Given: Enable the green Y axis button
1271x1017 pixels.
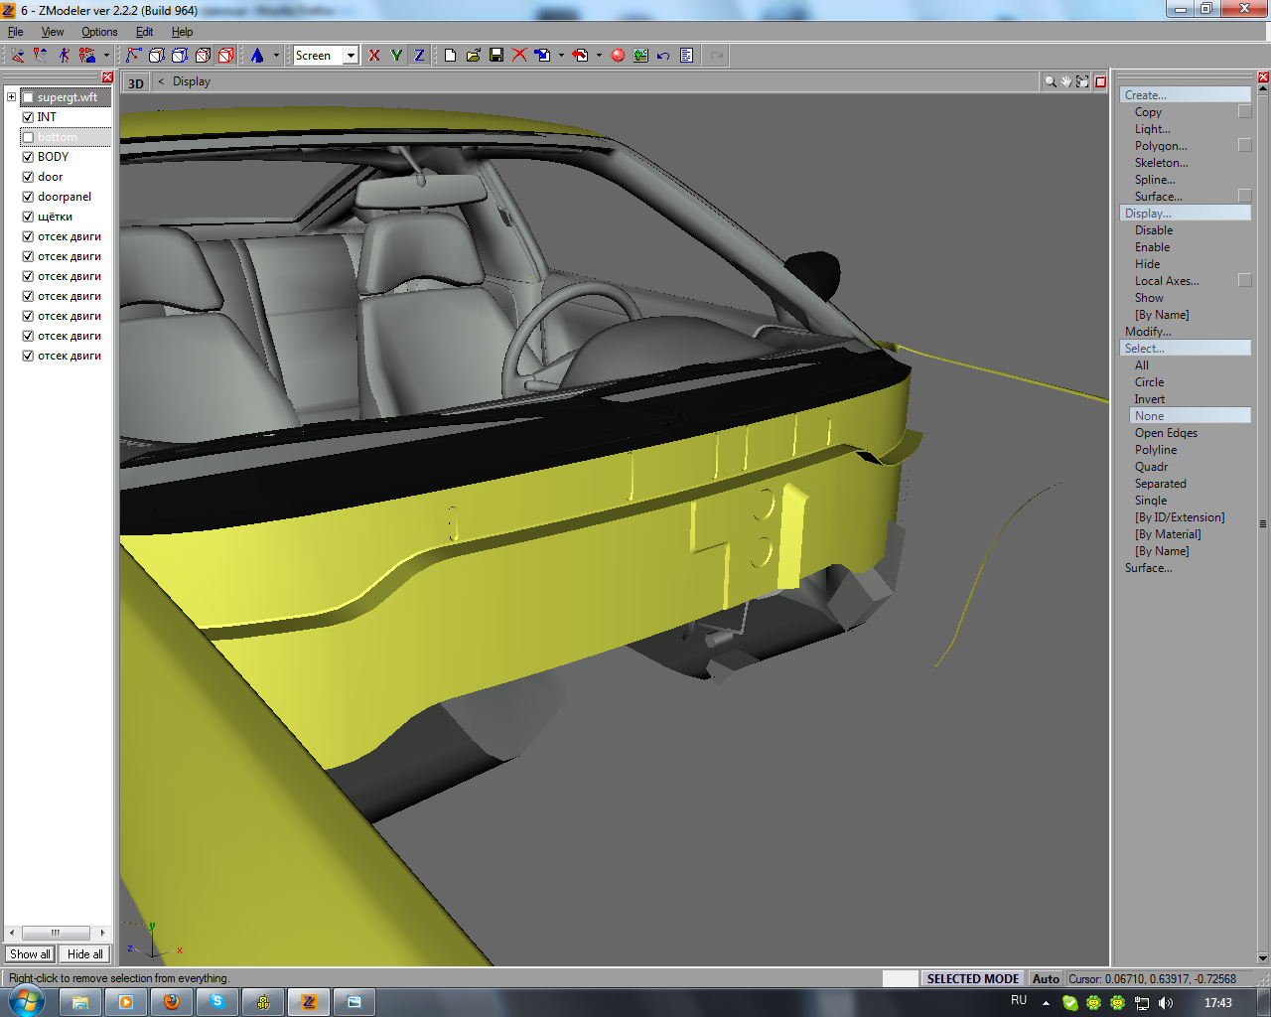Looking at the screenshot, I should click(396, 56).
